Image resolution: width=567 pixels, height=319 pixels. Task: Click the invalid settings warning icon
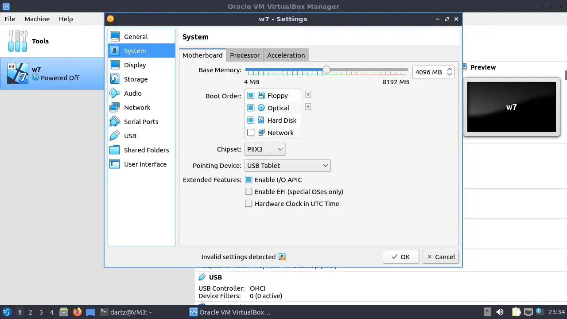[282, 257]
